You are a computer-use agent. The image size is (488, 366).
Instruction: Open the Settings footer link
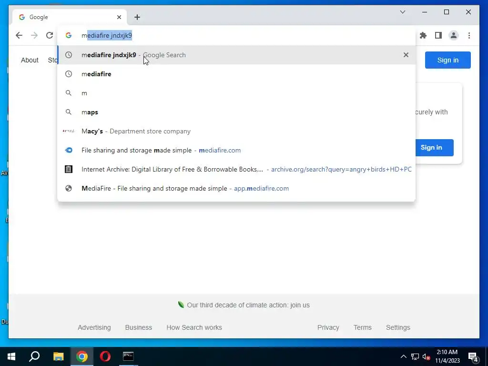(398, 327)
